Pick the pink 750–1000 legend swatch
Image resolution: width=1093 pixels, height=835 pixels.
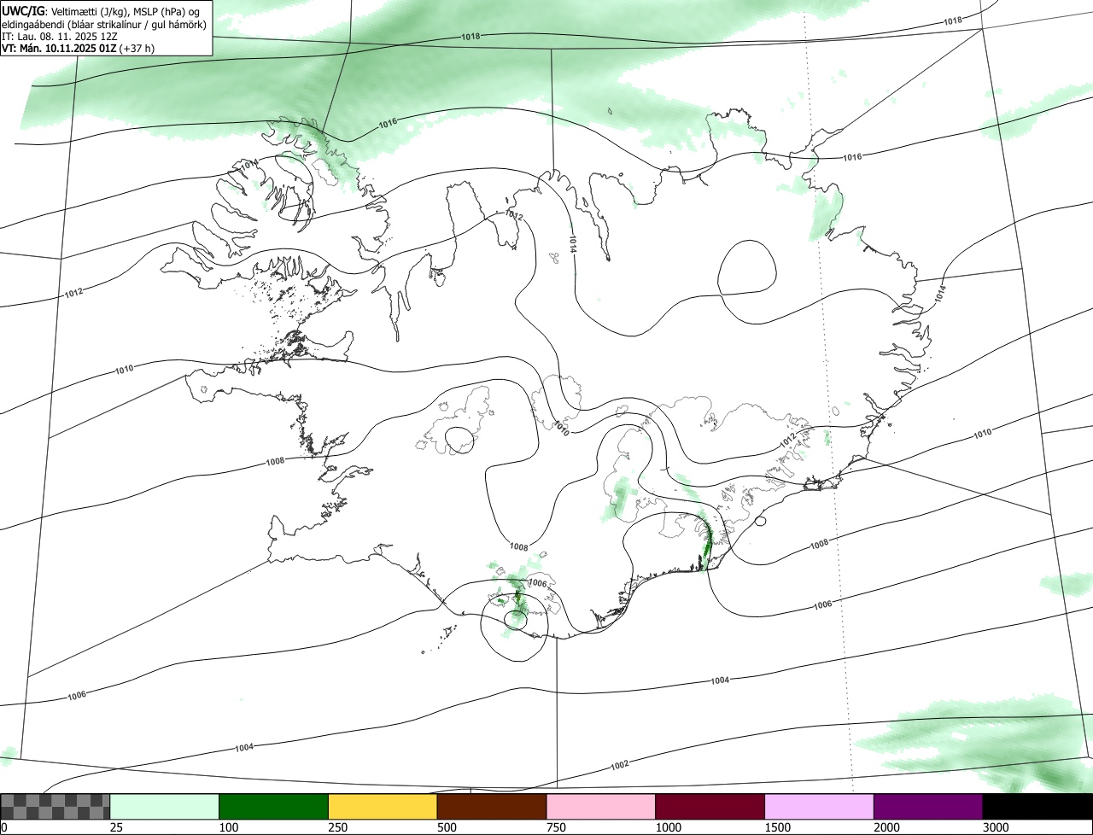pos(601,807)
